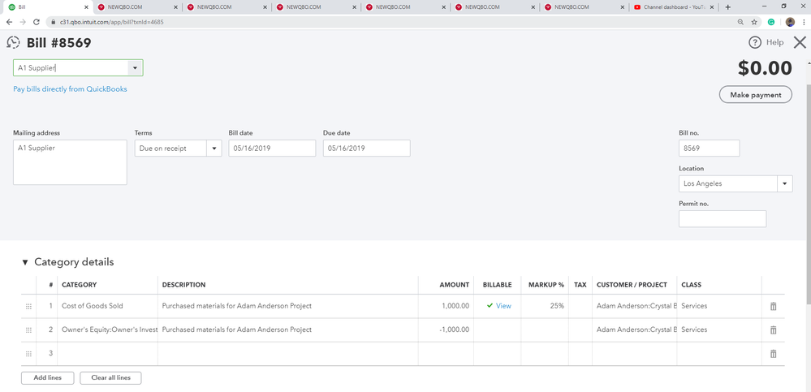Click the browser Back arrow

pos(9,22)
